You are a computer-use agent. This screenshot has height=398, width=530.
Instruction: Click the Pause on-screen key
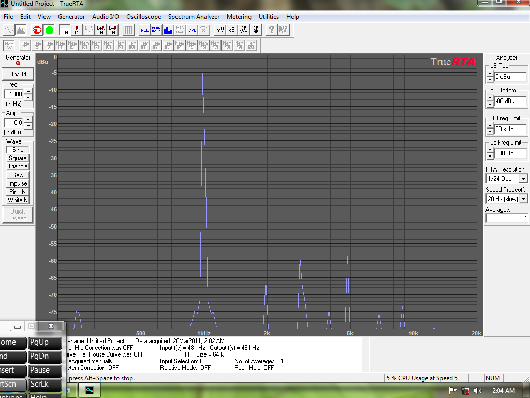45,371
